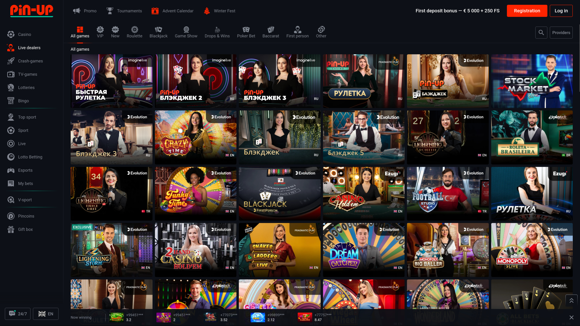Image resolution: width=580 pixels, height=326 pixels.
Task: Open the search magnifier icon
Action: click(x=541, y=32)
